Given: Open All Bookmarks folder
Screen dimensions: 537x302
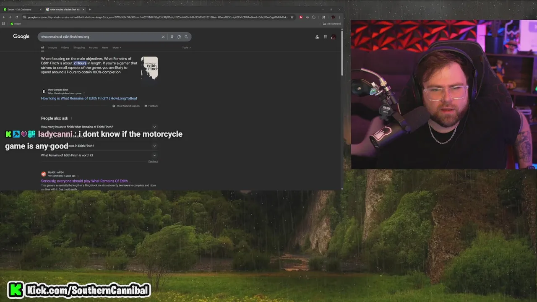Looking at the screenshot, I should click(333, 23).
